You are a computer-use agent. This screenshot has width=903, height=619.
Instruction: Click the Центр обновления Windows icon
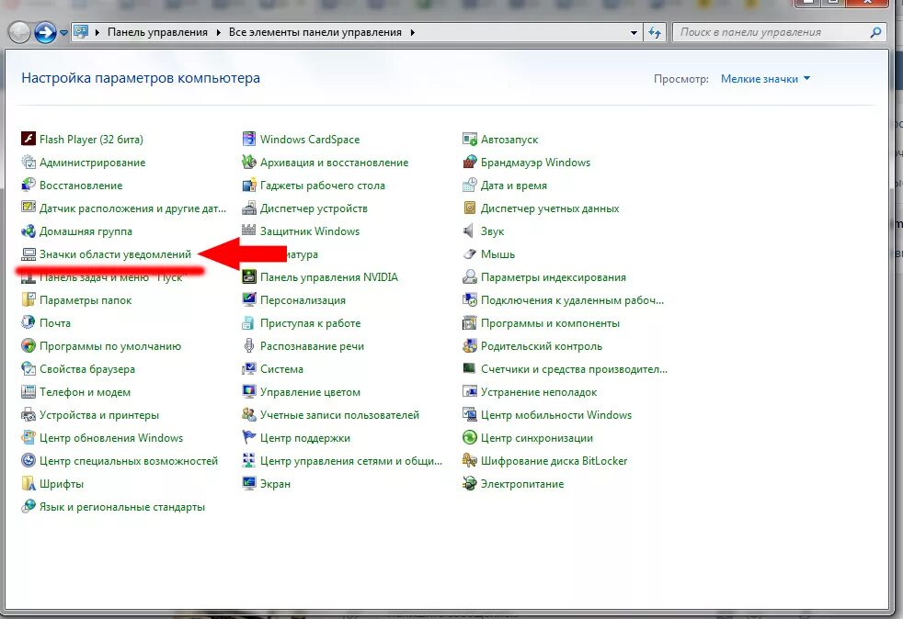29,438
